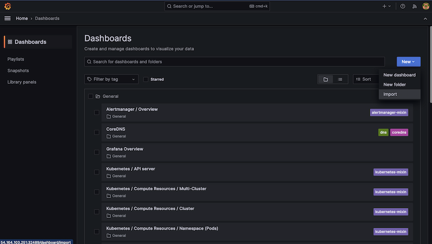Viewport: 432px width, 244px height.
Task: Click the page vertical scrollbar
Action: click(x=430, y=65)
